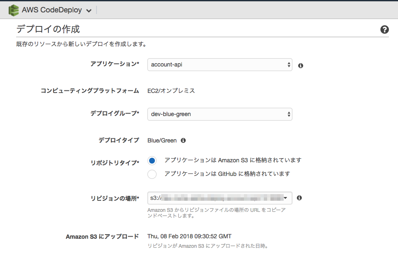The height and width of the screenshot is (254, 398).
Task: Click the dev-blue-green selection stepper arrows
Action: coord(288,114)
